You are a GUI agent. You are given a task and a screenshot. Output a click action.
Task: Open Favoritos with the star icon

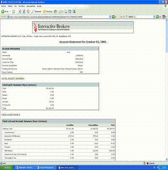44,11
